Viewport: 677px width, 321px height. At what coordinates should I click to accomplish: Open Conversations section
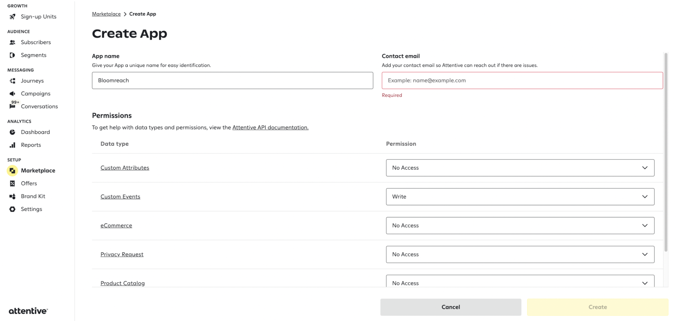pyautogui.click(x=39, y=106)
